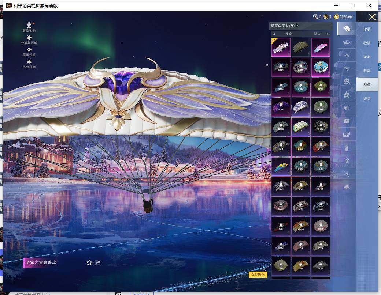Download the 6.82M parachute skin
This screenshot has width=381, height=295.
pyautogui.click(x=301, y=147)
